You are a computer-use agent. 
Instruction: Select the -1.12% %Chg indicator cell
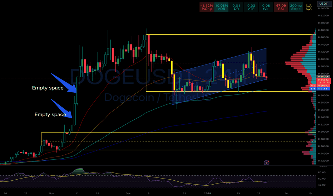(207, 7)
